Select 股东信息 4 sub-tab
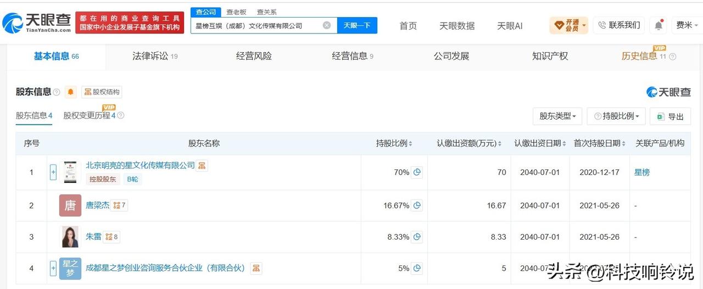The height and width of the screenshot is (289, 703). pyautogui.click(x=34, y=116)
